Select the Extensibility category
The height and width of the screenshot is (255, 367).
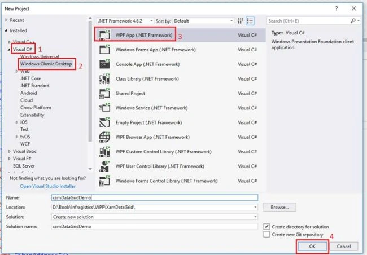coord(32,115)
